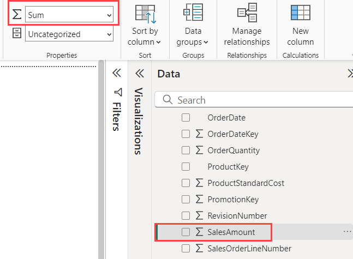This screenshot has height=259, width=353.
Task: Open the Sum summarization dropdown
Action: point(69,15)
